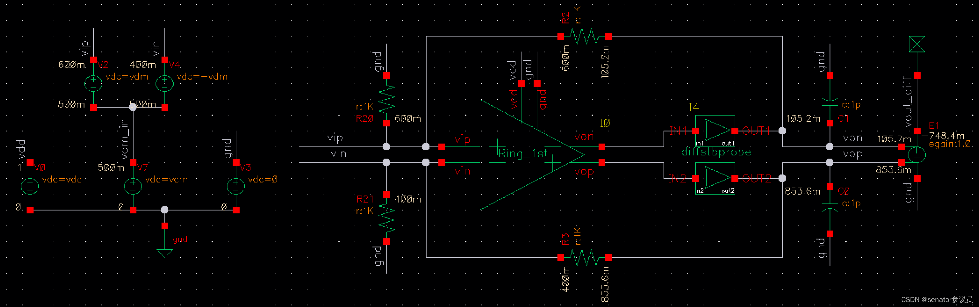Select the vdc=vcm parameter label
Image resolution: width=979 pixels, height=307 pixels.
(x=167, y=179)
